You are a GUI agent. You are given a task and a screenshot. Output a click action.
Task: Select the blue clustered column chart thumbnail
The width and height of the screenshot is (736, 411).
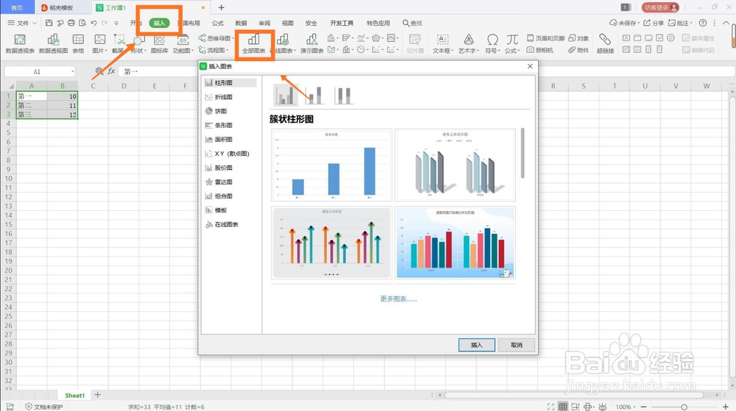click(x=331, y=165)
